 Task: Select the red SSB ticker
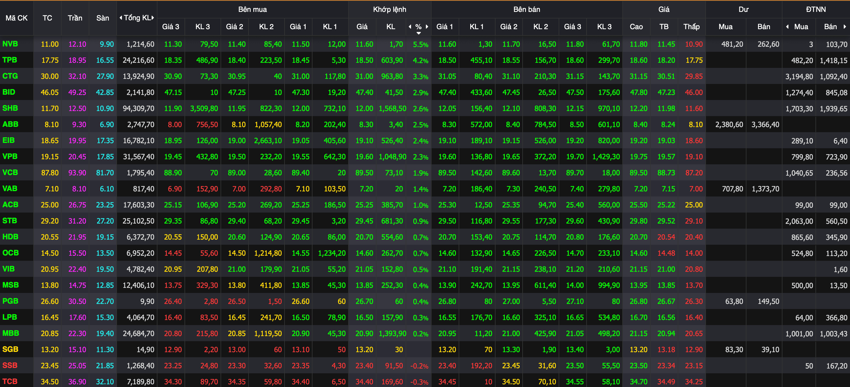tap(10, 366)
